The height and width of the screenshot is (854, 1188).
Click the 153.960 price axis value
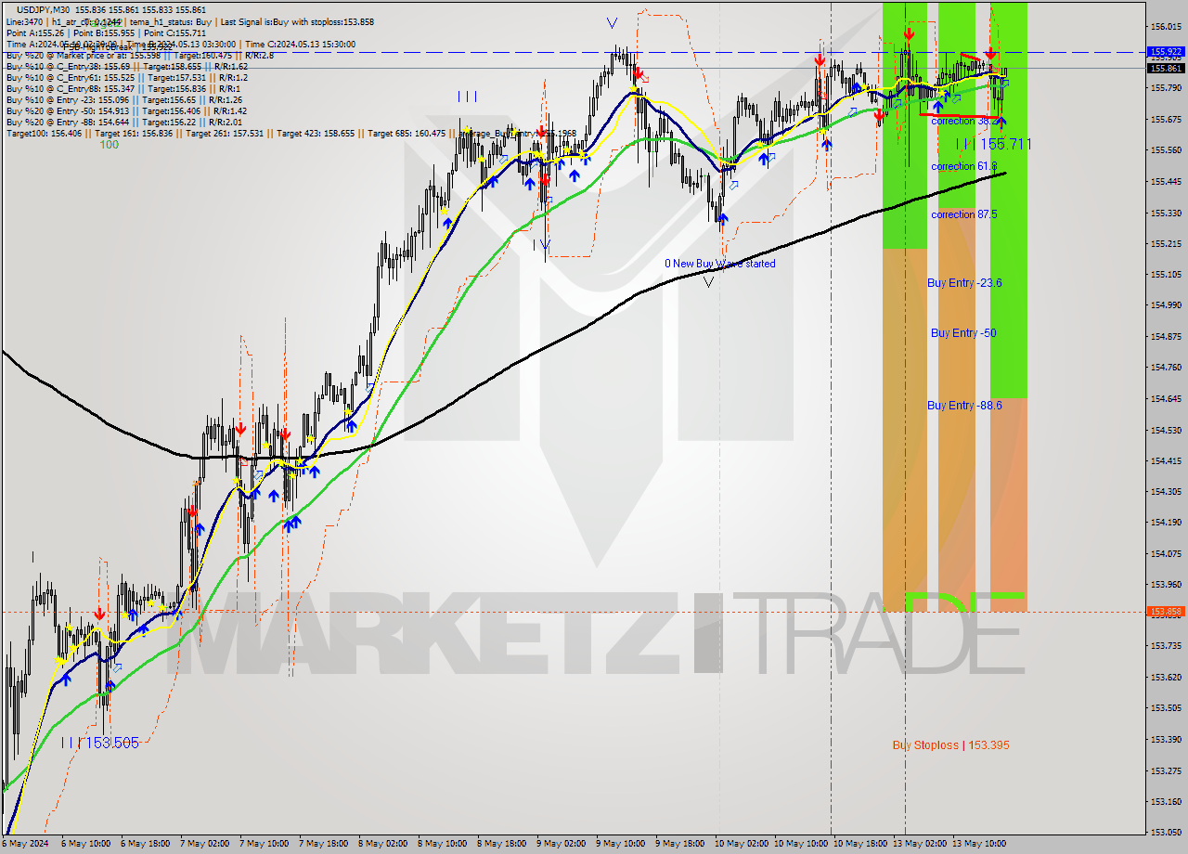click(x=1166, y=584)
